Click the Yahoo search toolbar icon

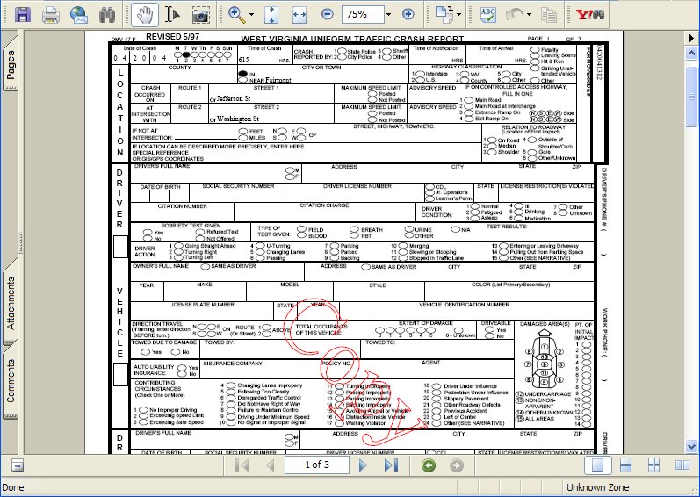pyautogui.click(x=589, y=14)
